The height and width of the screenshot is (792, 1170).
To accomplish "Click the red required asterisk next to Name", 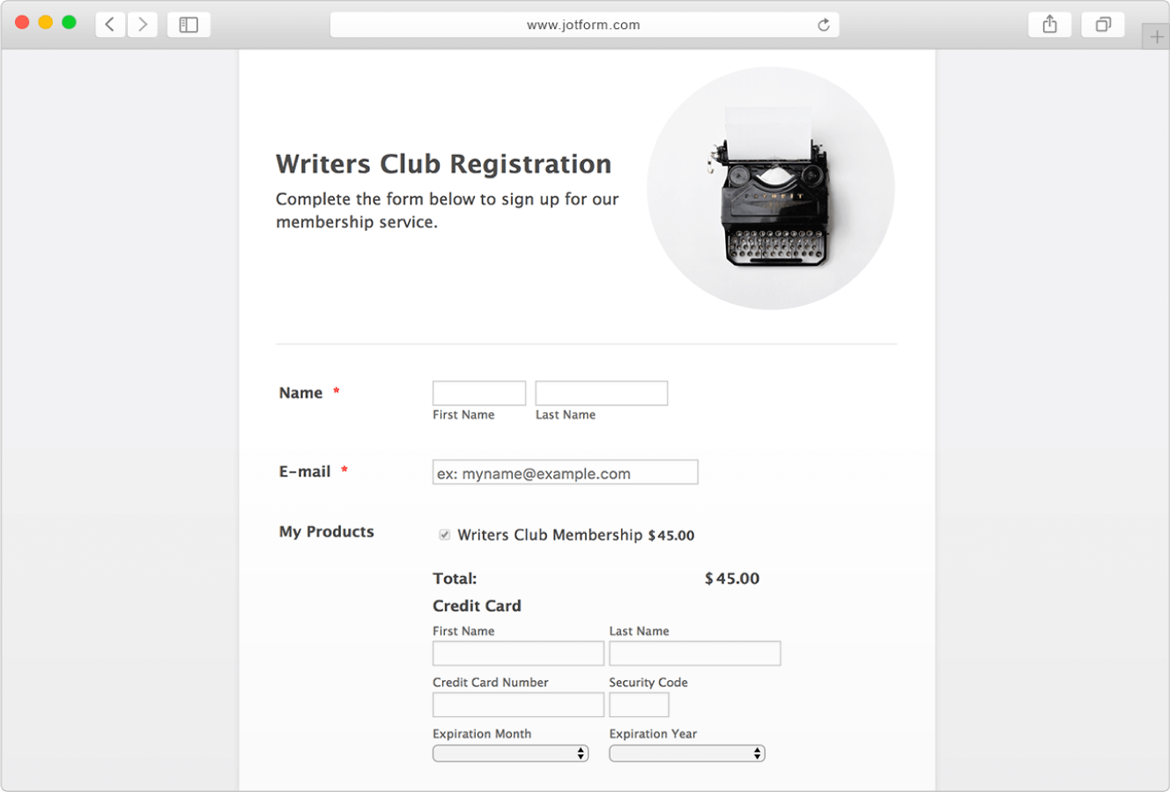I will [x=336, y=391].
